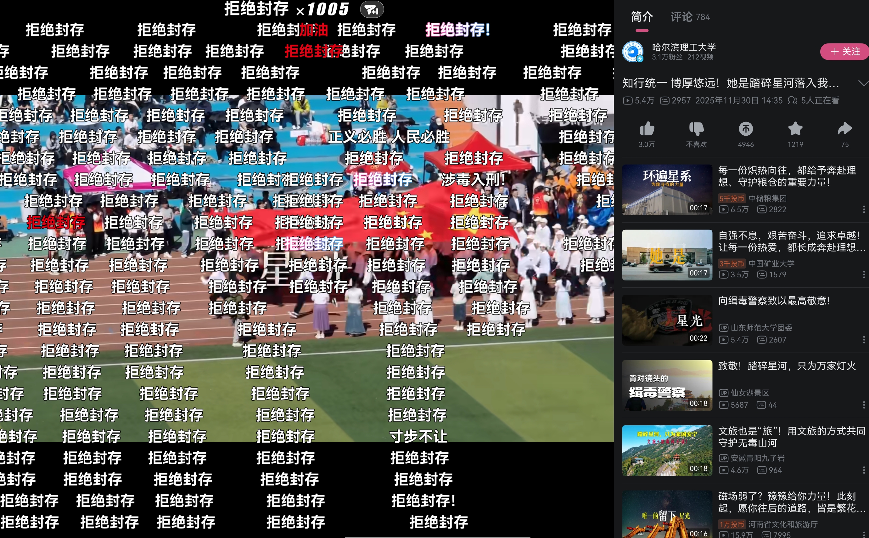Viewport: 869px width, 538px height.
Task: Open 缉毒警察 thumbnail from 仙女湖景区
Action: click(x=667, y=385)
